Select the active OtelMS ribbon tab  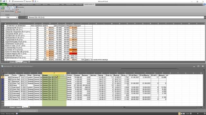(x=89, y=4)
